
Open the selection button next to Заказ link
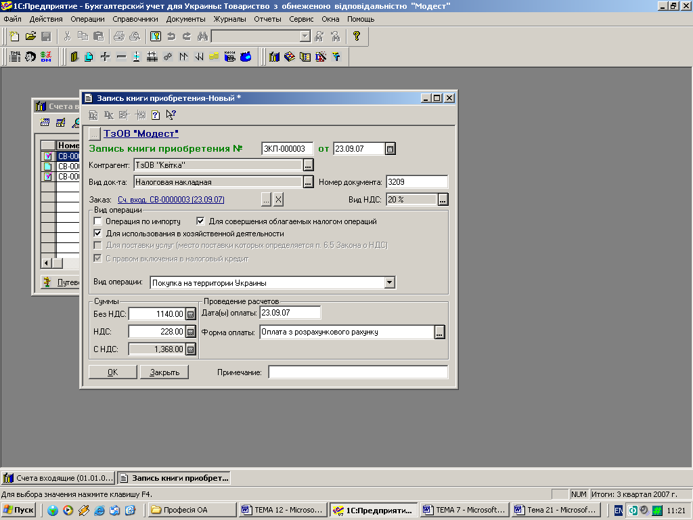point(266,200)
